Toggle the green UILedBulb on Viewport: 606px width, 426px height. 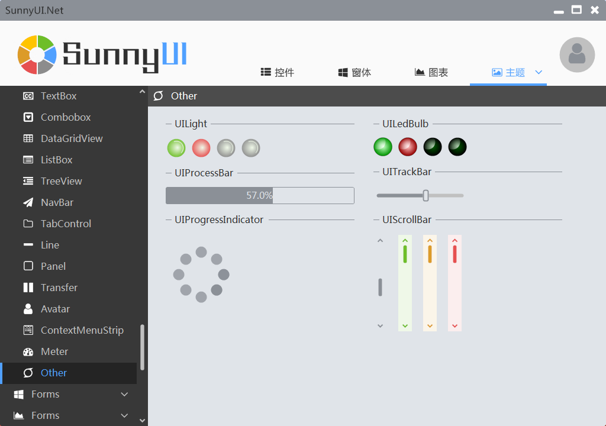click(x=382, y=147)
